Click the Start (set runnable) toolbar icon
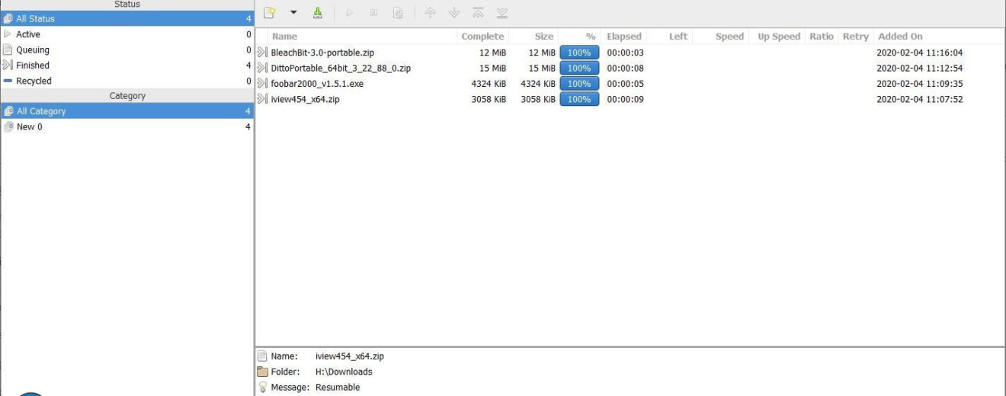 coord(350,12)
